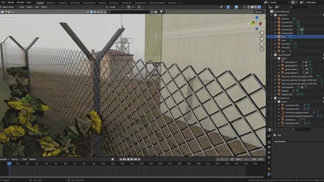This screenshot has width=324, height=182.
Task: Collapse the Ground assets collection
Action: click(x=272, y=55)
